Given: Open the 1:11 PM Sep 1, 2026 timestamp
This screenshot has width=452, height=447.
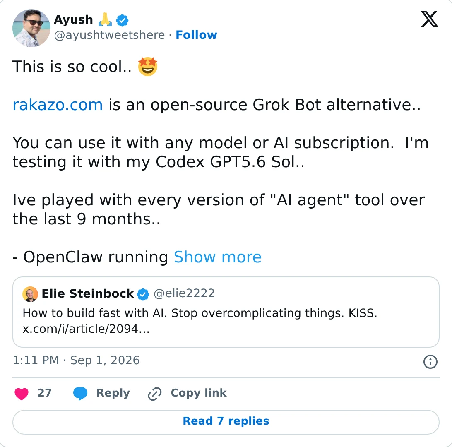Looking at the screenshot, I should coord(76,360).
